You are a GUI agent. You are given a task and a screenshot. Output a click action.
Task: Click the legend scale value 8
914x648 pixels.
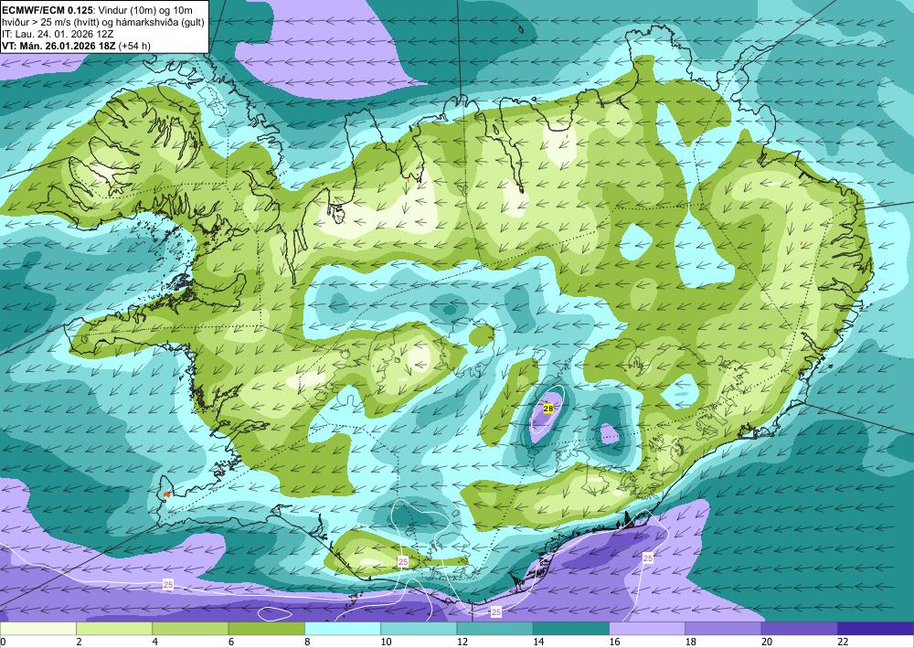pyautogui.click(x=307, y=643)
